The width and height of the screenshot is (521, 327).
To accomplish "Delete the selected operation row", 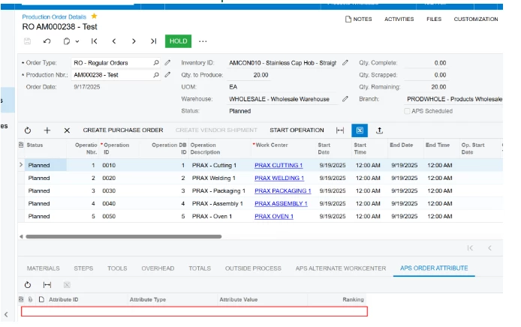I will click(67, 130).
